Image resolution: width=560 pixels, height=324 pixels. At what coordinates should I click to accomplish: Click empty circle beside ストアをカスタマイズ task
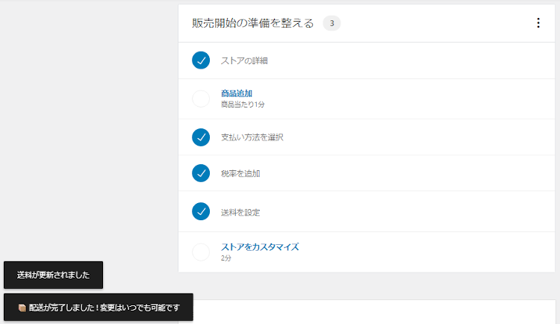[x=201, y=252]
